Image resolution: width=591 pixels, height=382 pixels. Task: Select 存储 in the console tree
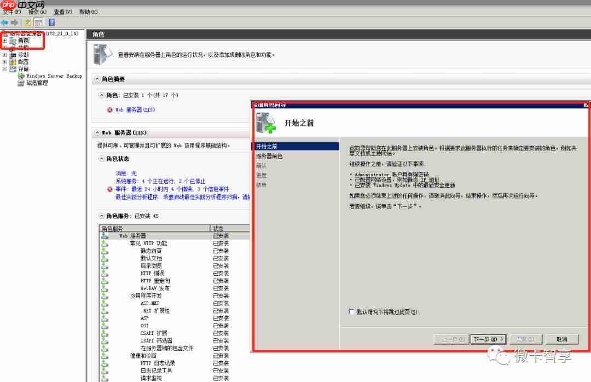(24, 69)
